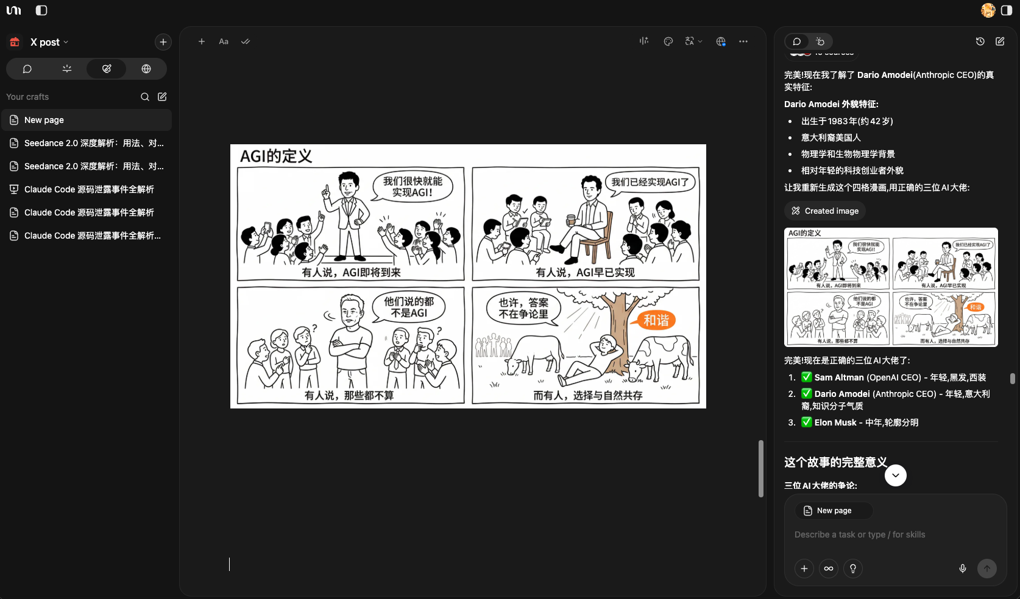
Task: Switch to the second chat mode toggle
Action: pos(820,41)
